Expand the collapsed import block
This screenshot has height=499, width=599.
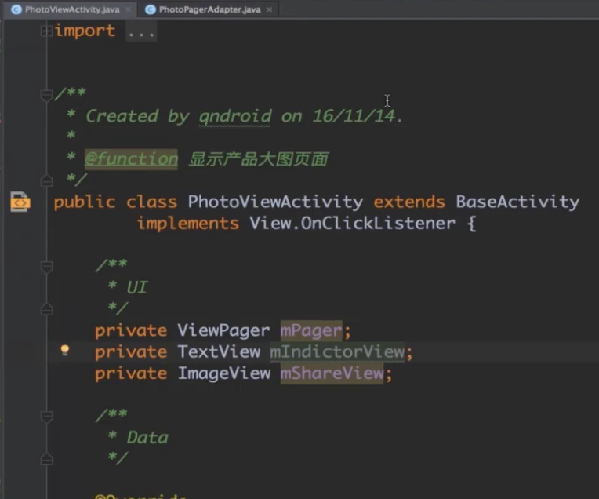[47, 31]
